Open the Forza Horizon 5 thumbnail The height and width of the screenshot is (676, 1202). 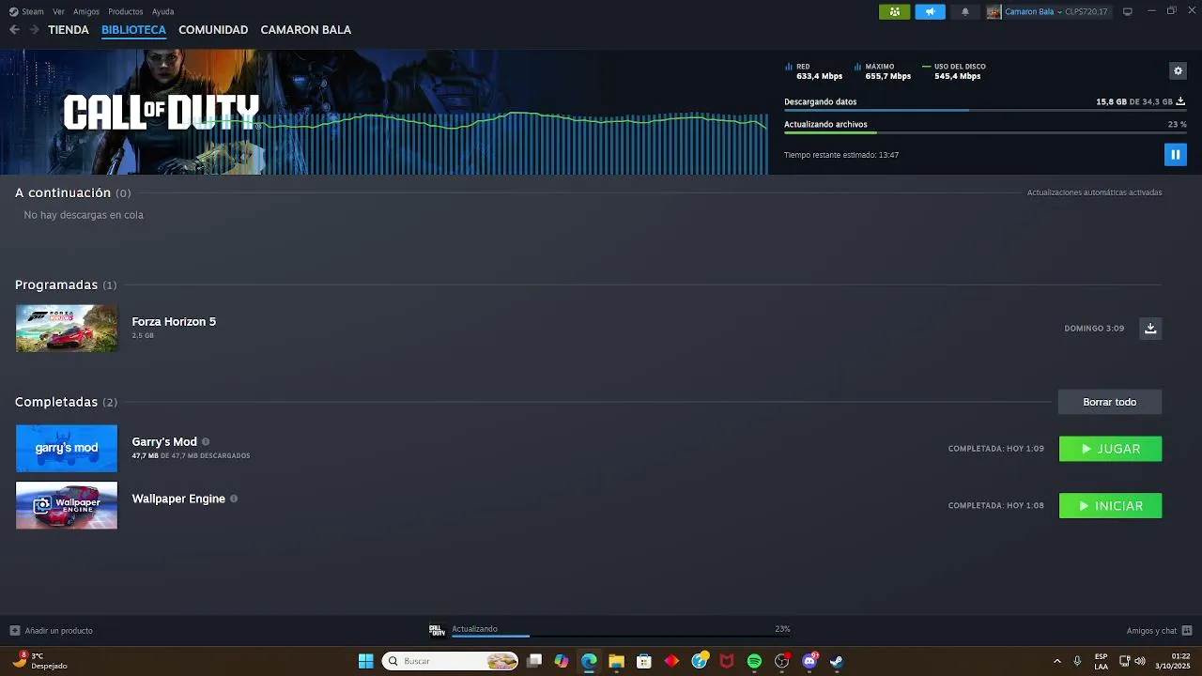(x=67, y=329)
